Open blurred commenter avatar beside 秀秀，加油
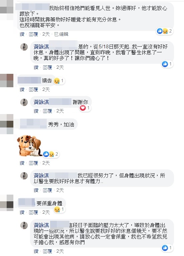Image resolution: width=184 pixels, height=256 pixels. (x=7, y=124)
